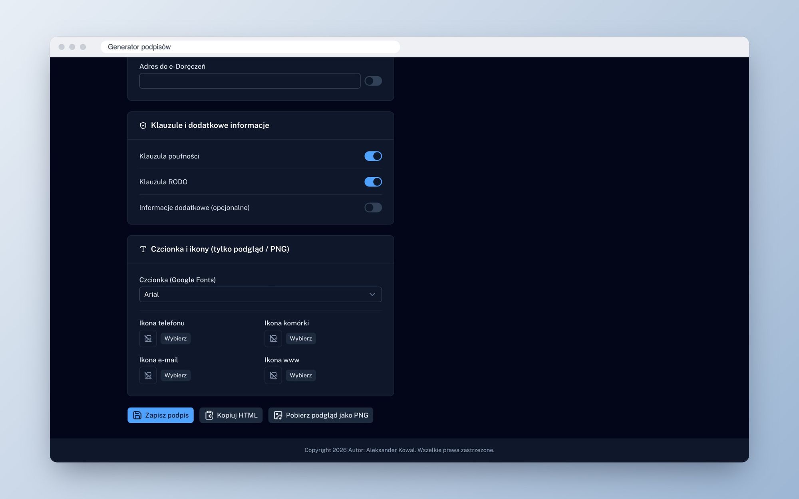This screenshot has width=799, height=499.
Task: Enable Informacje dodatkowe (opcjonalne) toggle
Action: (373, 208)
